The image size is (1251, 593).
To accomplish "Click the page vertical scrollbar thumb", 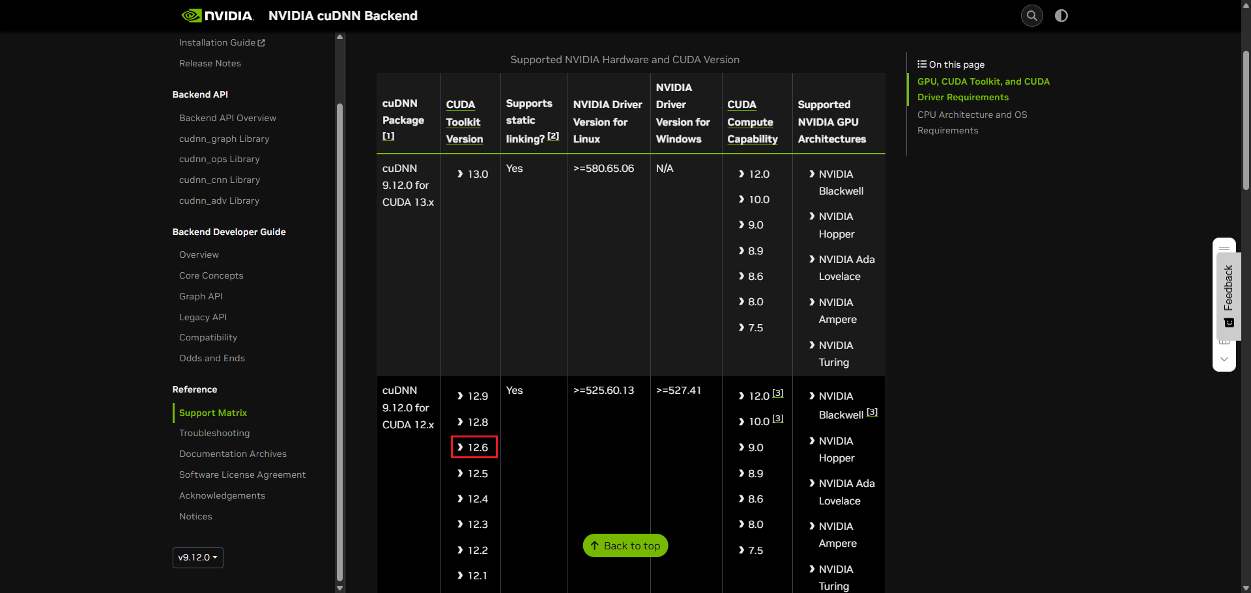I will point(1246,120).
